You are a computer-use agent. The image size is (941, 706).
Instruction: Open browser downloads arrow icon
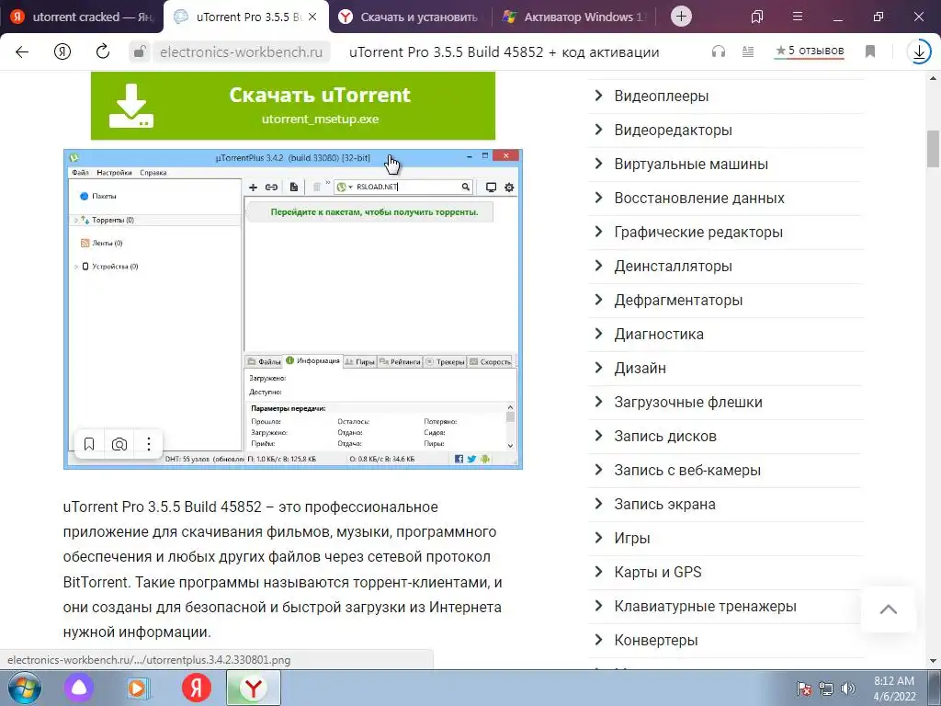click(x=919, y=52)
